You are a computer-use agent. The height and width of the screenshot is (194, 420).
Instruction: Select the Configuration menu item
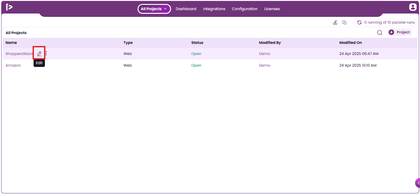(x=245, y=9)
